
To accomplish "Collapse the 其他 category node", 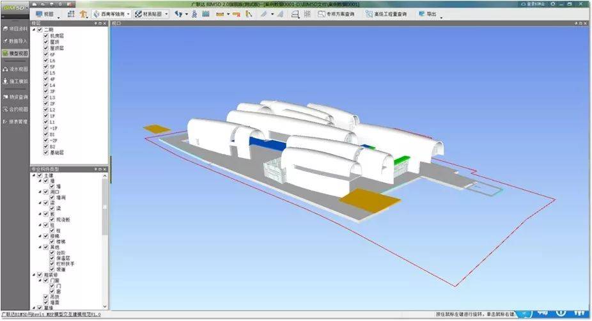I will pyautogui.click(x=40, y=247).
